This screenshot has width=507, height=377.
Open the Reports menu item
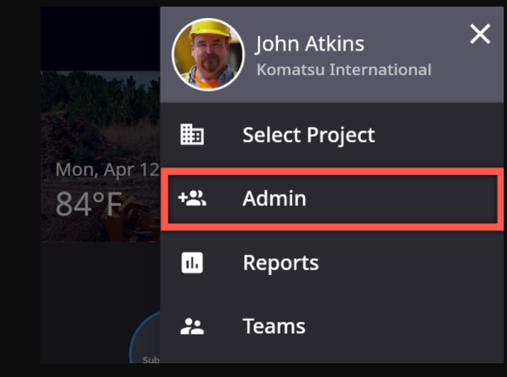coord(332,263)
